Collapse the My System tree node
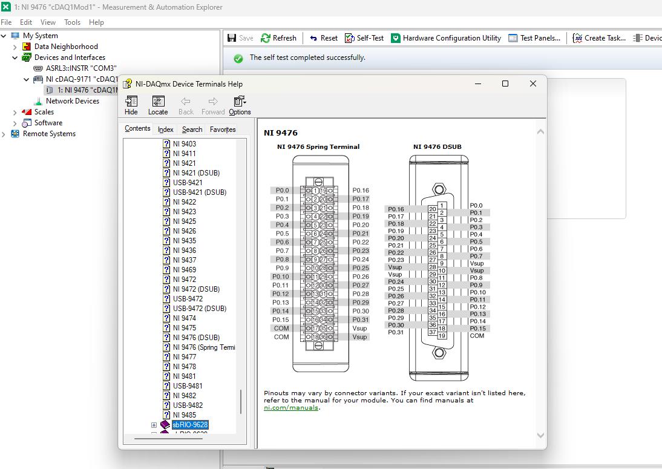 (4, 36)
